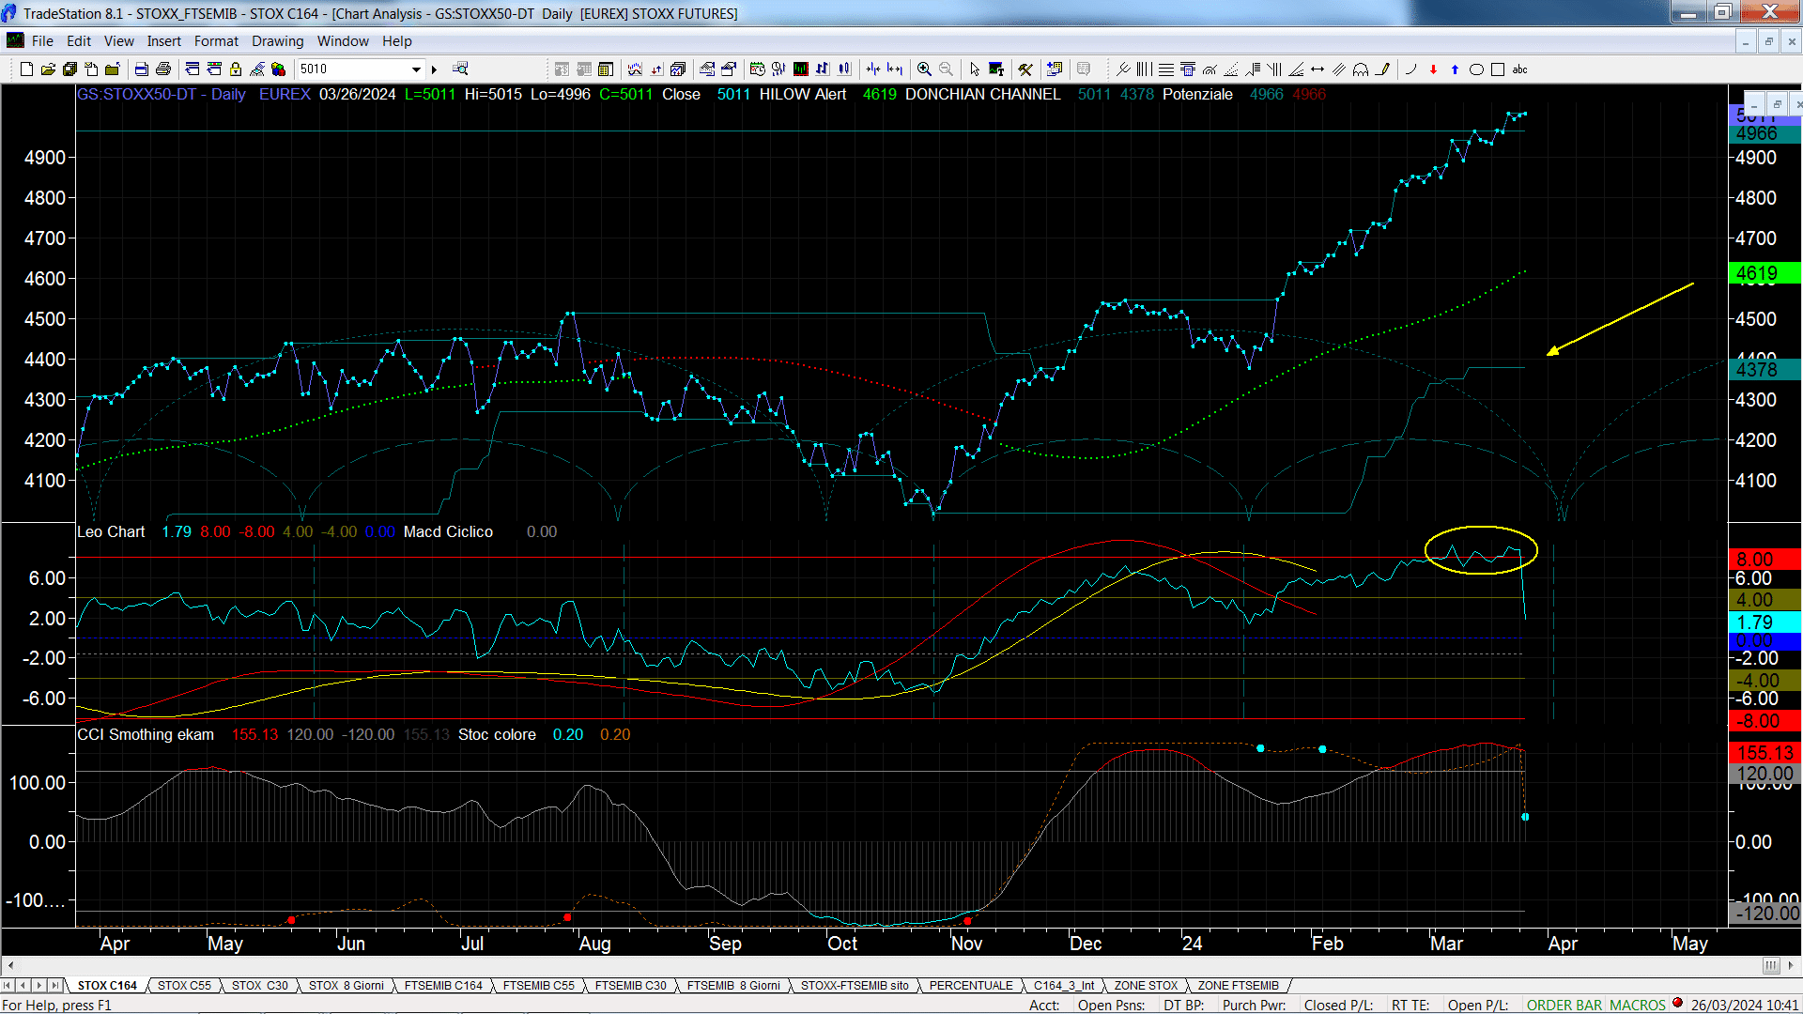Click the 'CCI Smothing ekam' indicator label
This screenshot has height=1014, width=1803.
pos(146,735)
